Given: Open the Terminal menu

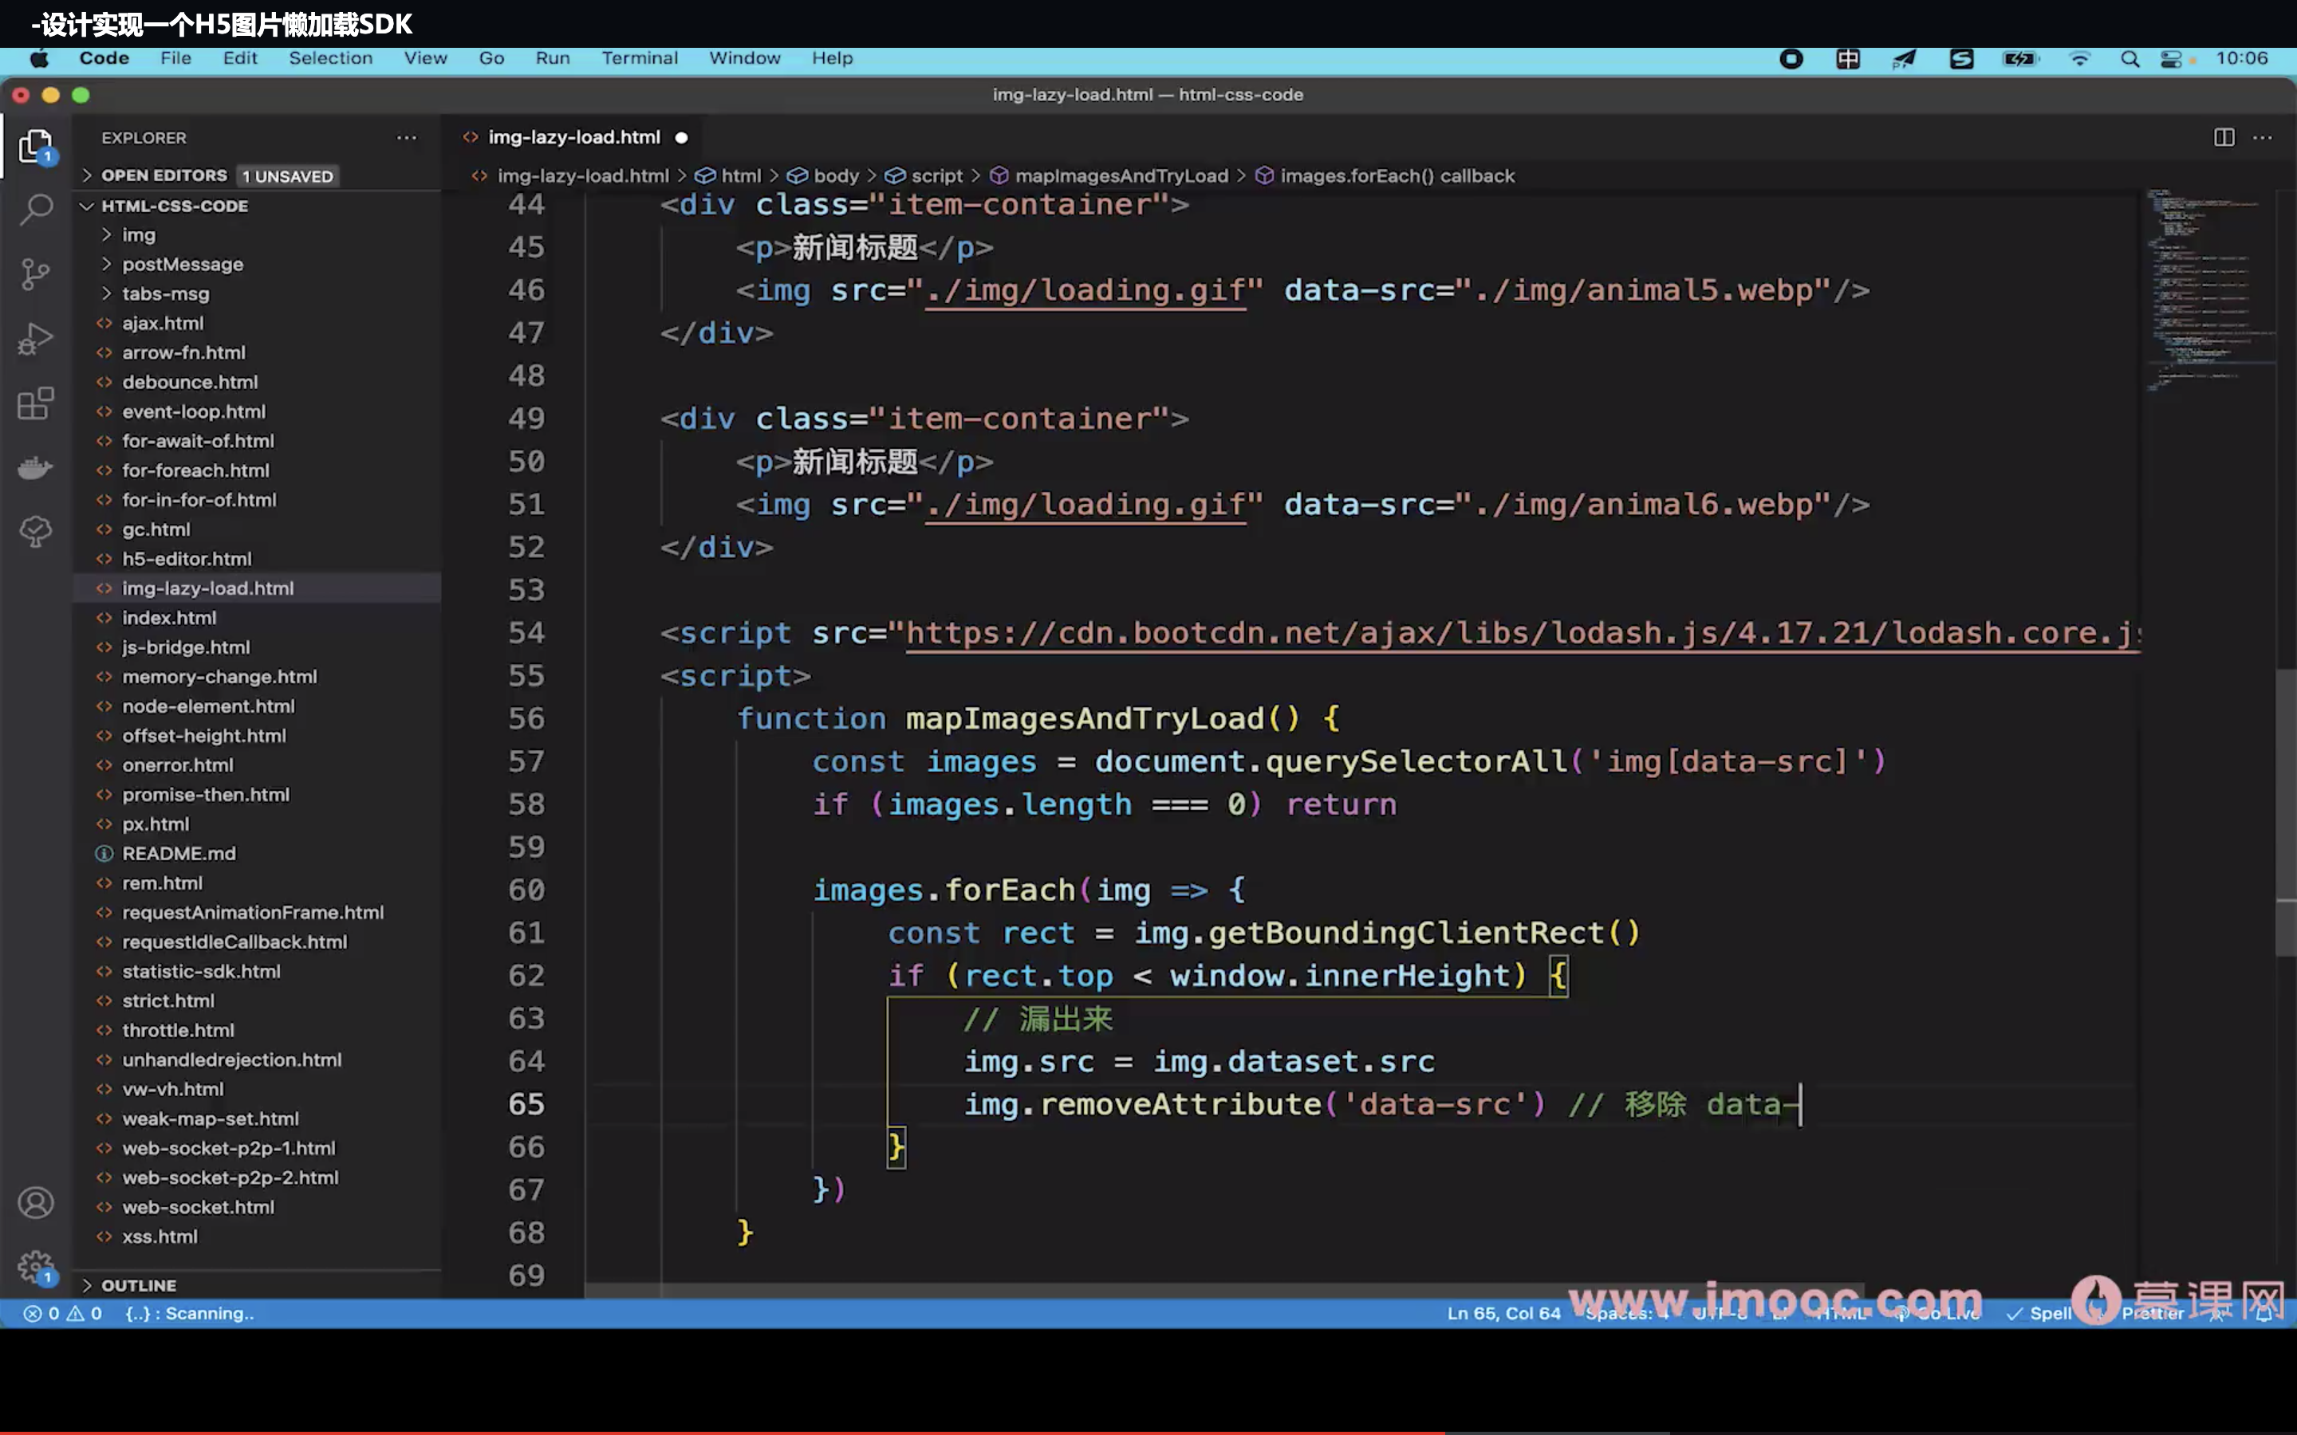Looking at the screenshot, I should coord(639,58).
